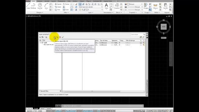Click the New Layer icon in layer manager
This screenshot has width=199, height=112.
point(55,37)
